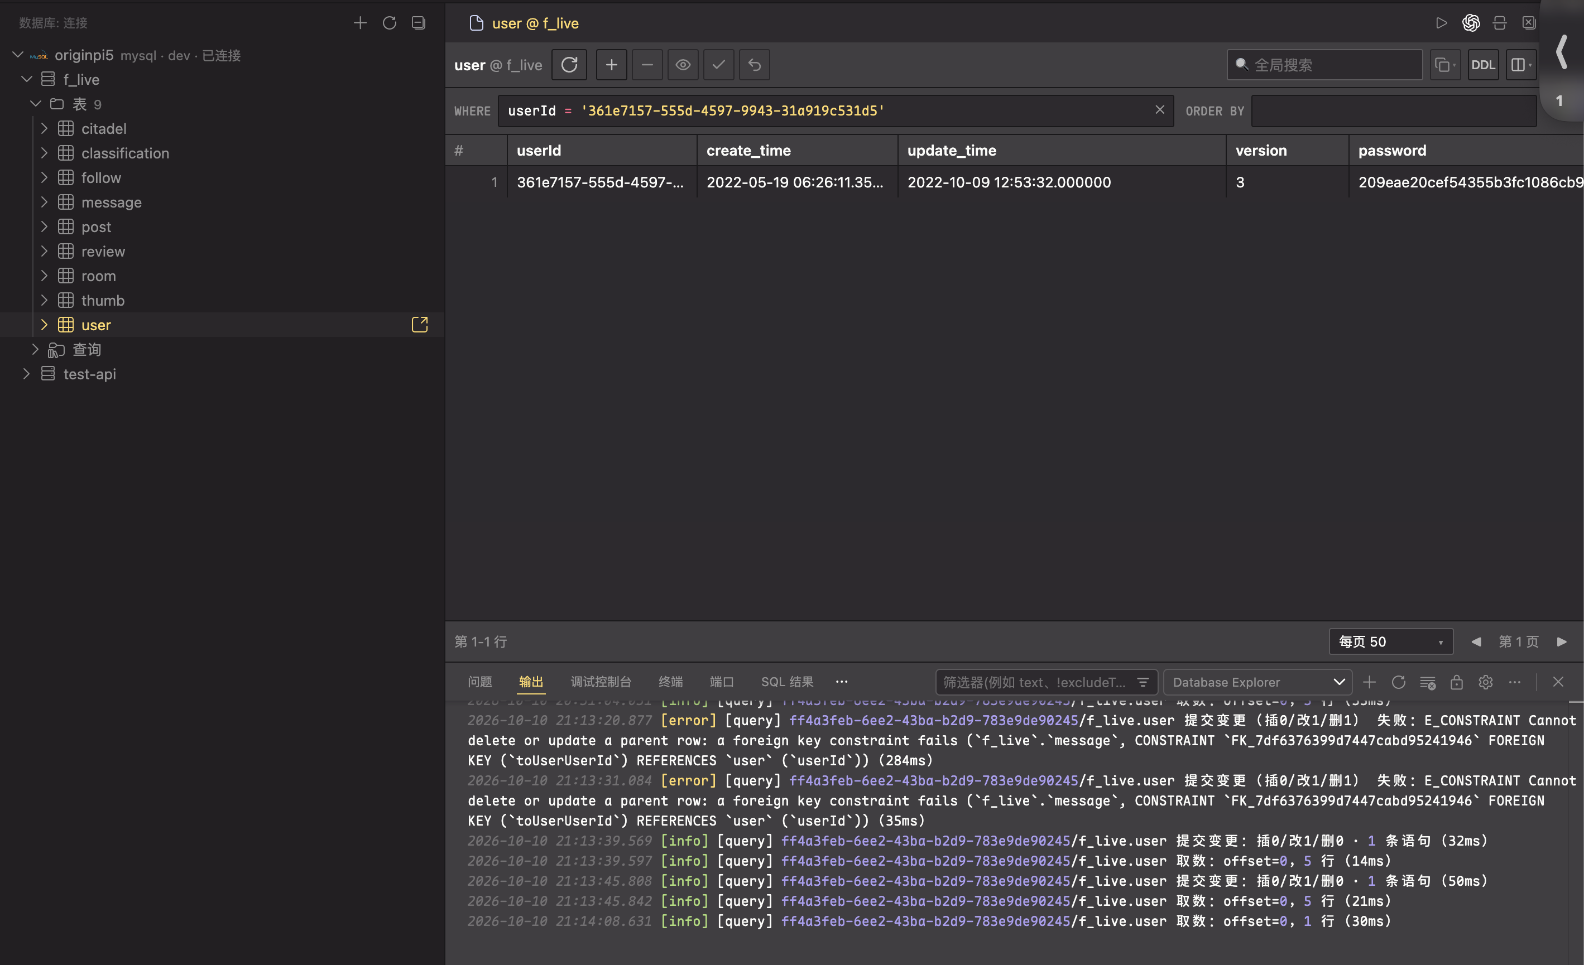This screenshot has width=1584, height=965.
Task: Delete selected row with minus button
Action: [x=647, y=65]
